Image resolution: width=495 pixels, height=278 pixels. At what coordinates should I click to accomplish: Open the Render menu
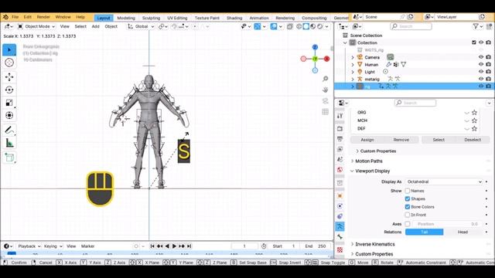point(43,17)
